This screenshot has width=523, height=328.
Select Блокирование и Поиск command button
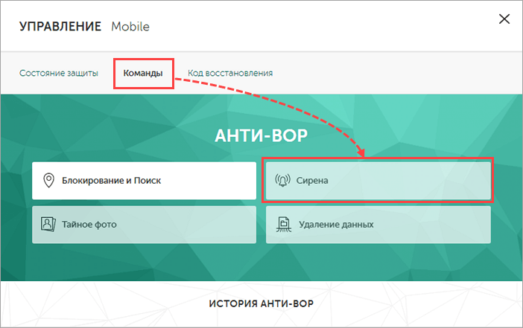(144, 181)
